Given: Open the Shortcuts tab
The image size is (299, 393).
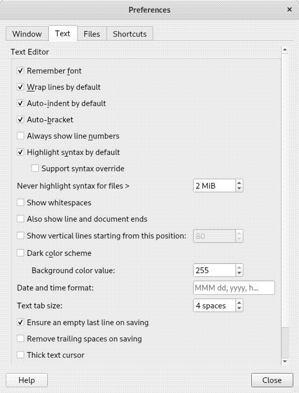Looking at the screenshot, I should [130, 34].
